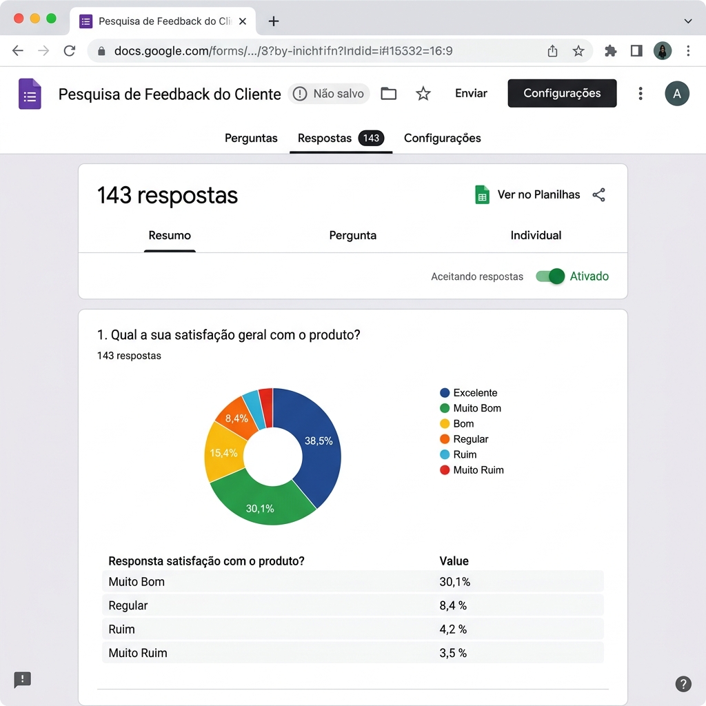Click the form title Pesquisa de Feedback do Cliente
Image resolution: width=706 pixels, height=706 pixels.
(x=170, y=94)
